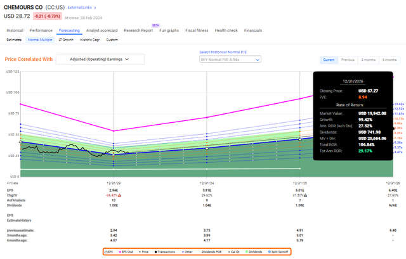Open the Analyst scorecard tab
This screenshot has height=259, width=406.
pyautogui.click(x=101, y=30)
